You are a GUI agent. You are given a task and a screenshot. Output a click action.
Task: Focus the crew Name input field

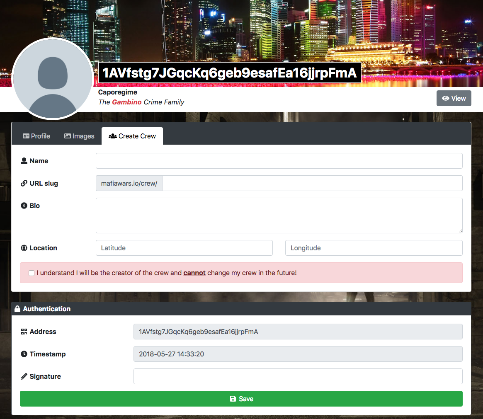pyautogui.click(x=279, y=161)
